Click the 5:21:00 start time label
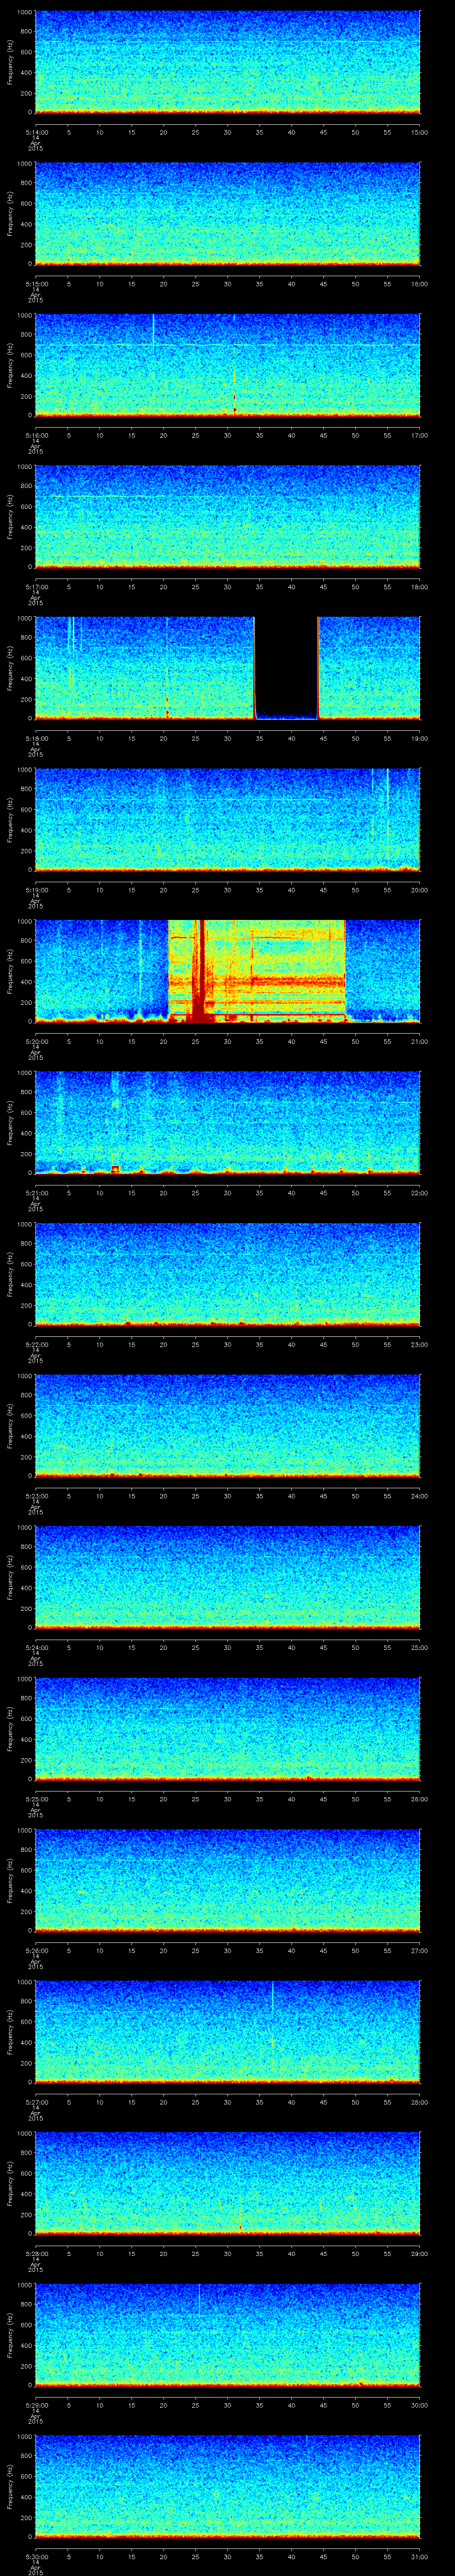 36,1193
